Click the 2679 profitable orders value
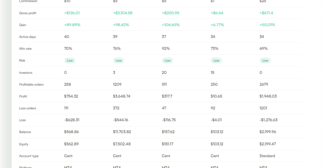This screenshot has width=332, height=168. pos(264,84)
